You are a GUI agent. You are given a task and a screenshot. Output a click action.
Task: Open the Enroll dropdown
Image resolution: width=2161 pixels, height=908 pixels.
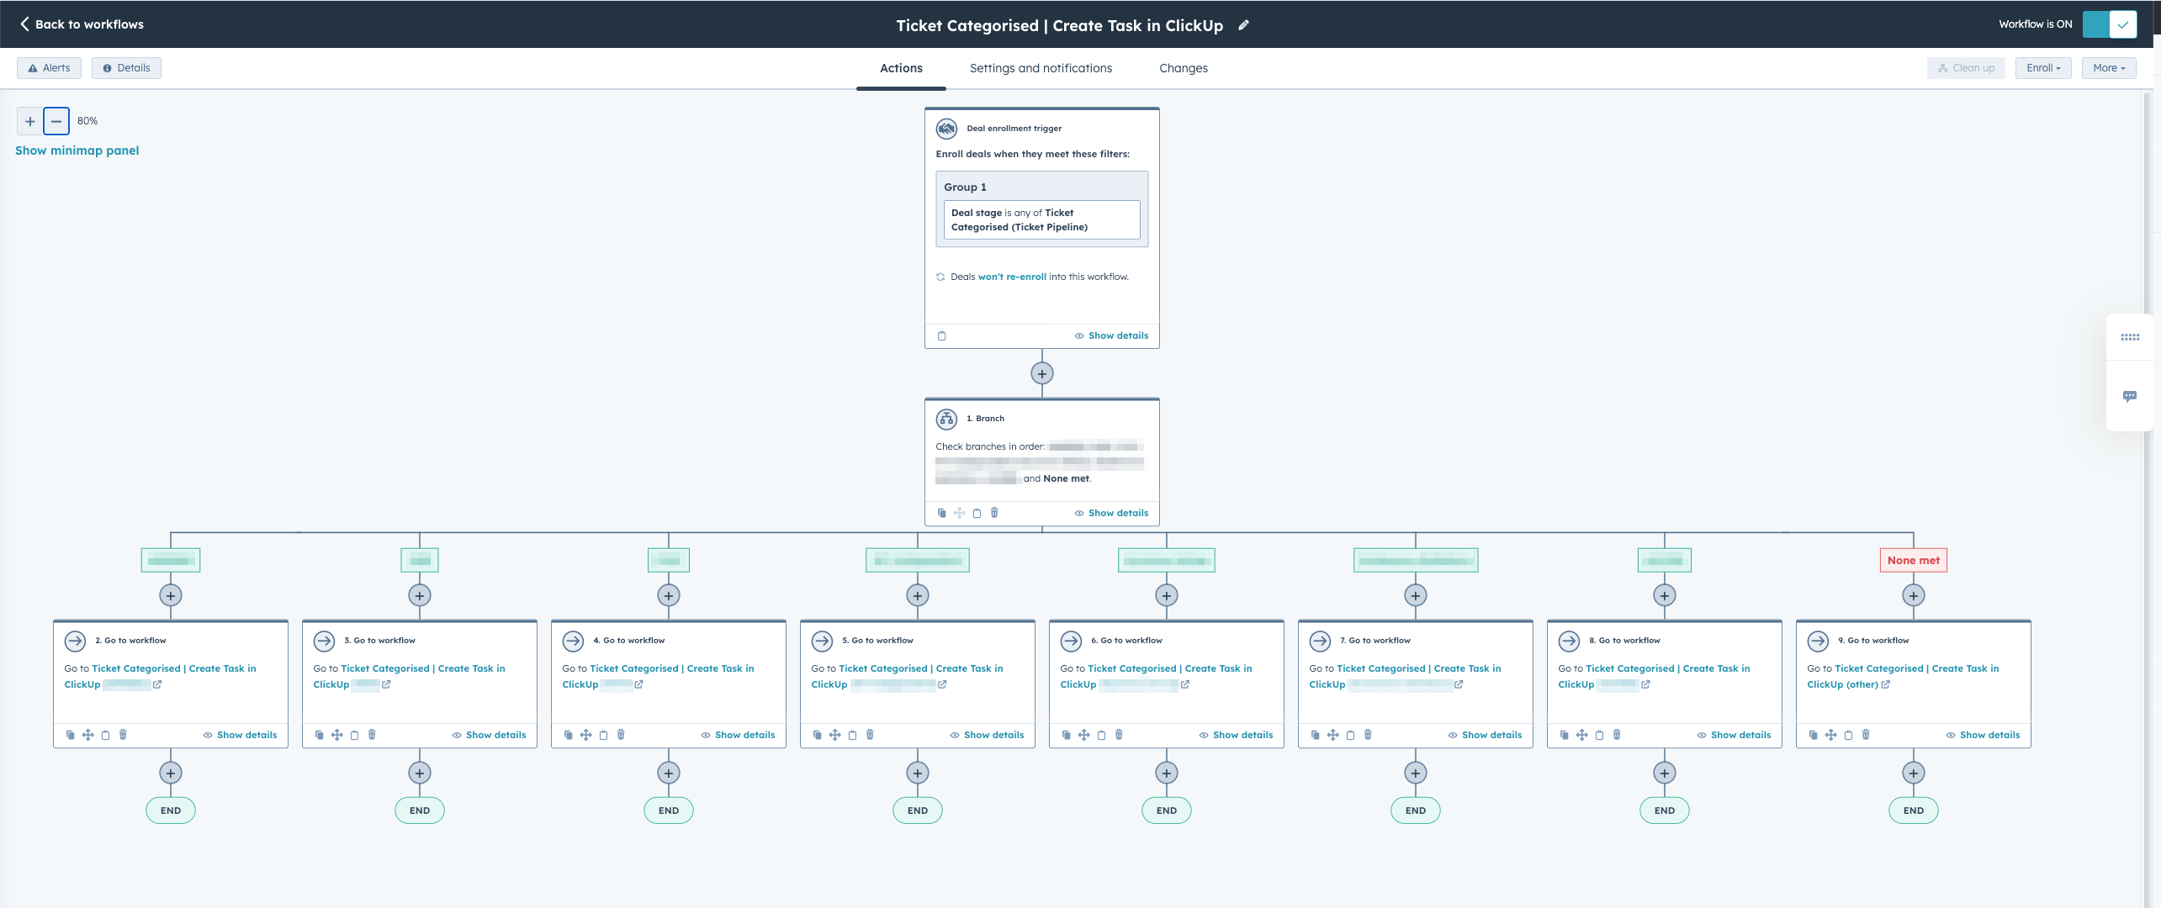[x=2042, y=68]
